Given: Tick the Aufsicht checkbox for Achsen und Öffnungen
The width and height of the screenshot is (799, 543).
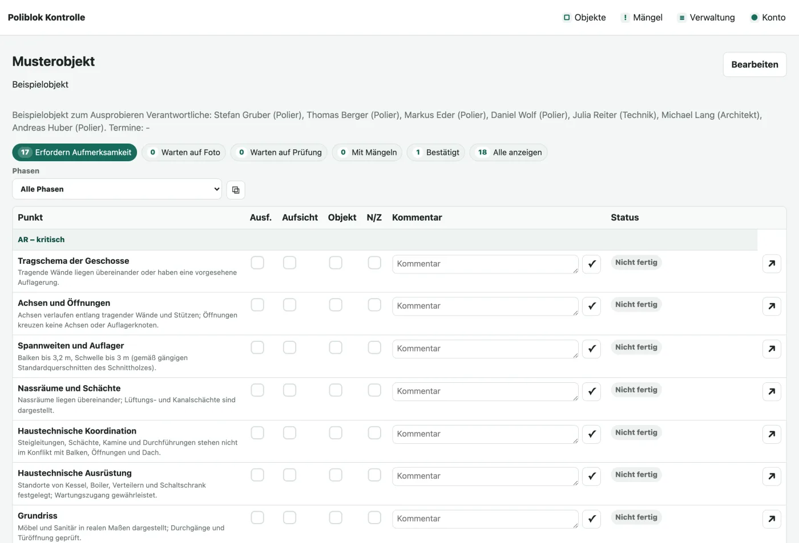Looking at the screenshot, I should point(290,305).
